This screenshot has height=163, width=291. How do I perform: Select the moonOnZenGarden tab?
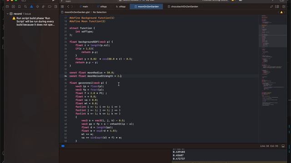[x=146, y=7]
